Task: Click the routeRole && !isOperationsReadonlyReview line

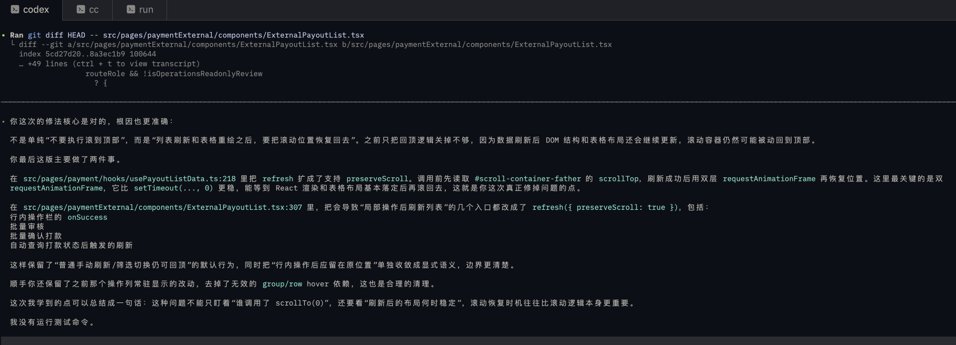Action: point(174,74)
